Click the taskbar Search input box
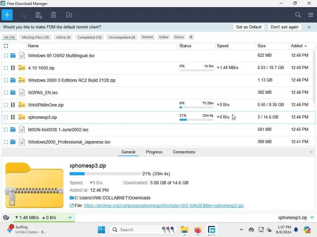Viewport: 317px width, 237px height. click(x=143, y=230)
